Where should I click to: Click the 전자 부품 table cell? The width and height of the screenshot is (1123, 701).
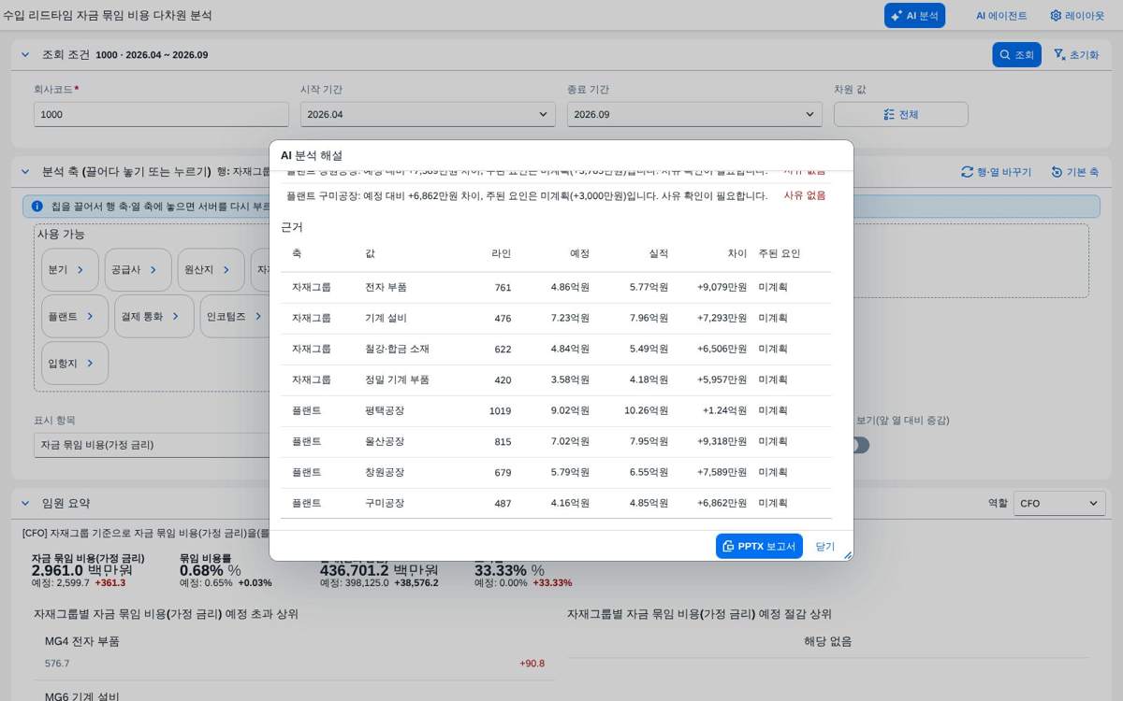tap(386, 287)
